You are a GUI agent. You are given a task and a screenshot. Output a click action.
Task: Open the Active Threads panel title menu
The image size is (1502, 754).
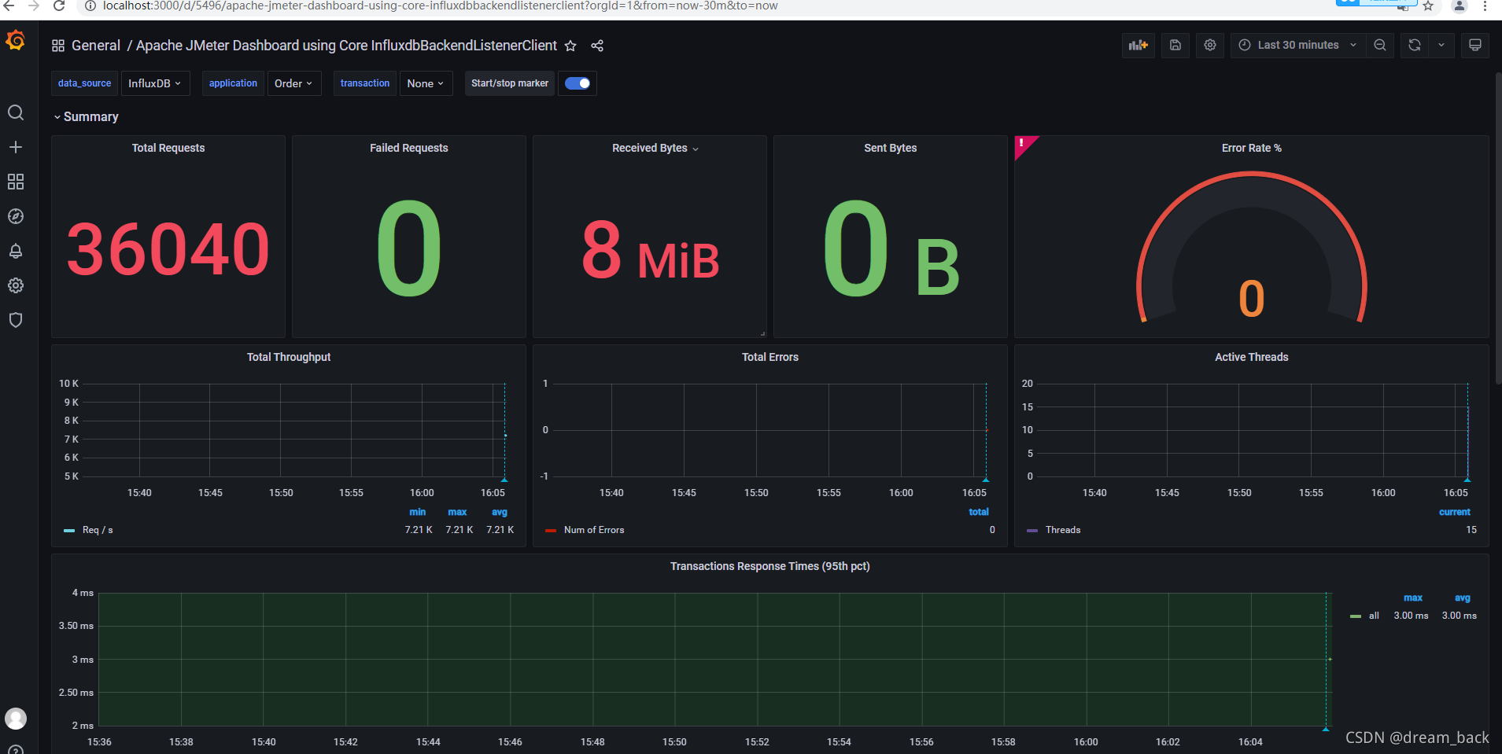pos(1252,357)
